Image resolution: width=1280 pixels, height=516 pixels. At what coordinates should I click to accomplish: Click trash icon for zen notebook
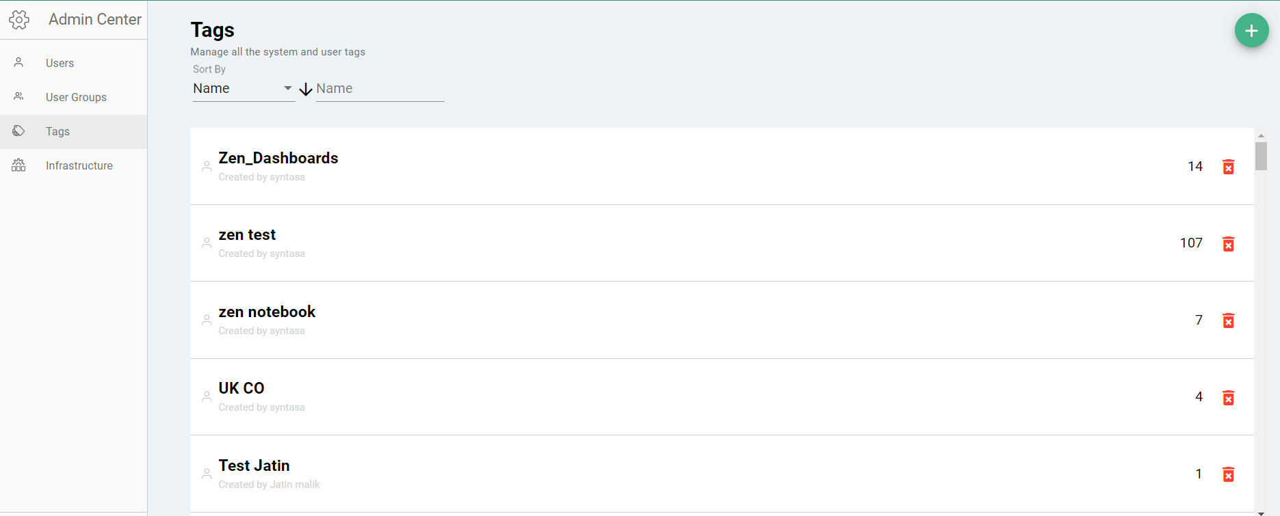coord(1228,321)
